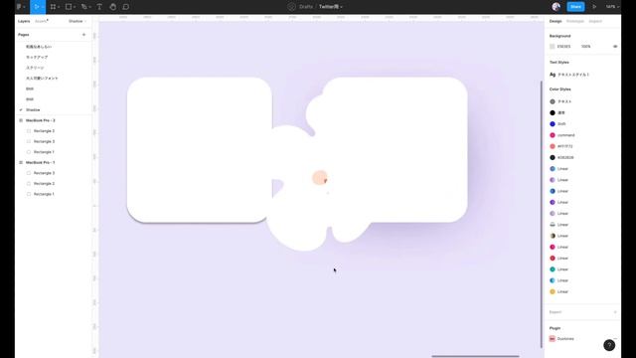This screenshot has width=636, height=358.
Task: Toggle Background visibility eye icon
Action: tap(615, 47)
